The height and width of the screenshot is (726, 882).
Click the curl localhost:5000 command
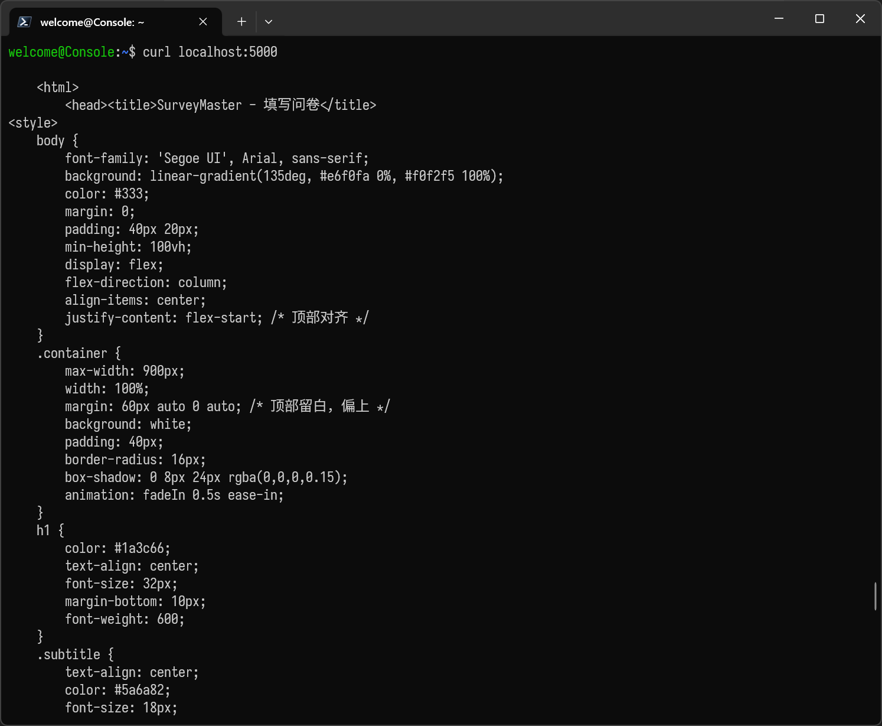pos(210,52)
